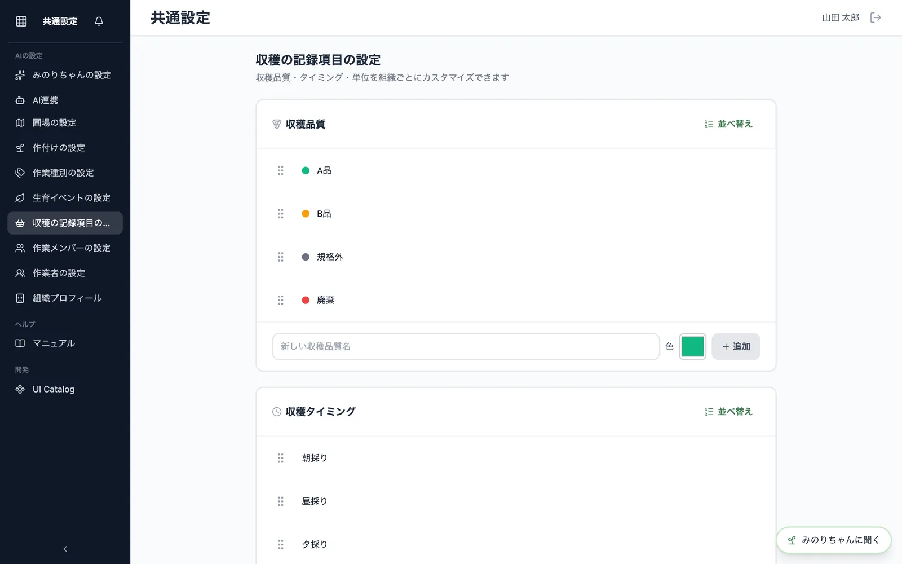Select the red color dot of 廃棄

pyautogui.click(x=306, y=300)
